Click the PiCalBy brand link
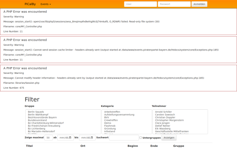Image resolution: width=237 pixels, height=148 pixels. click(x=30, y=4)
